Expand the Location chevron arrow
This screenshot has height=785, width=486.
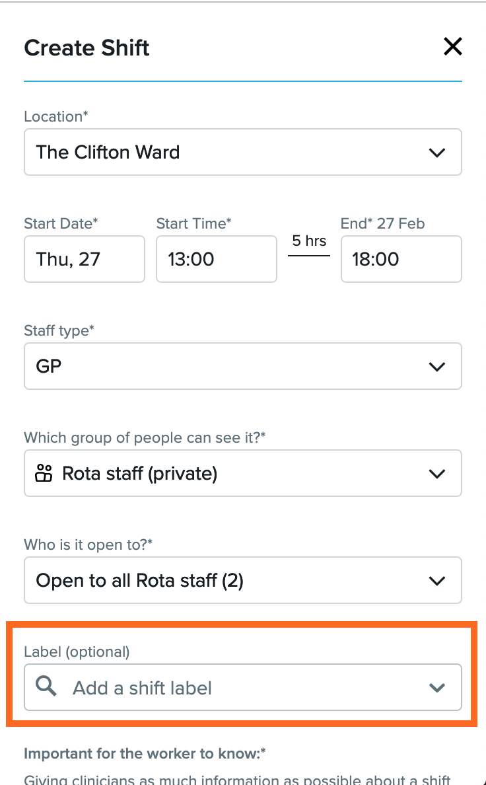click(437, 153)
